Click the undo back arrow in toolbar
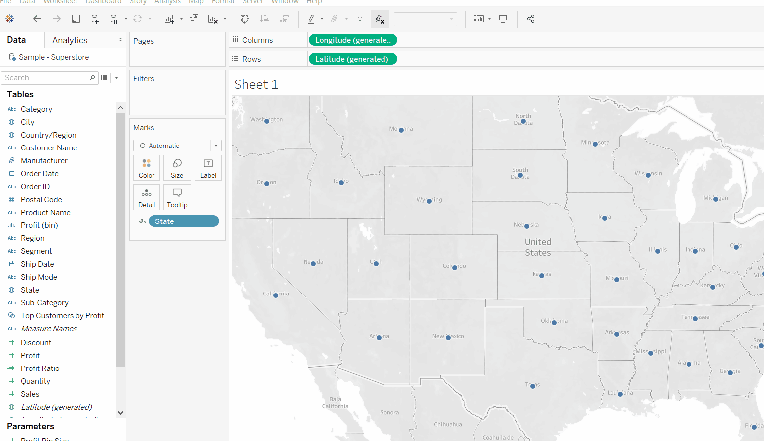This screenshot has width=764, height=441. (x=37, y=19)
